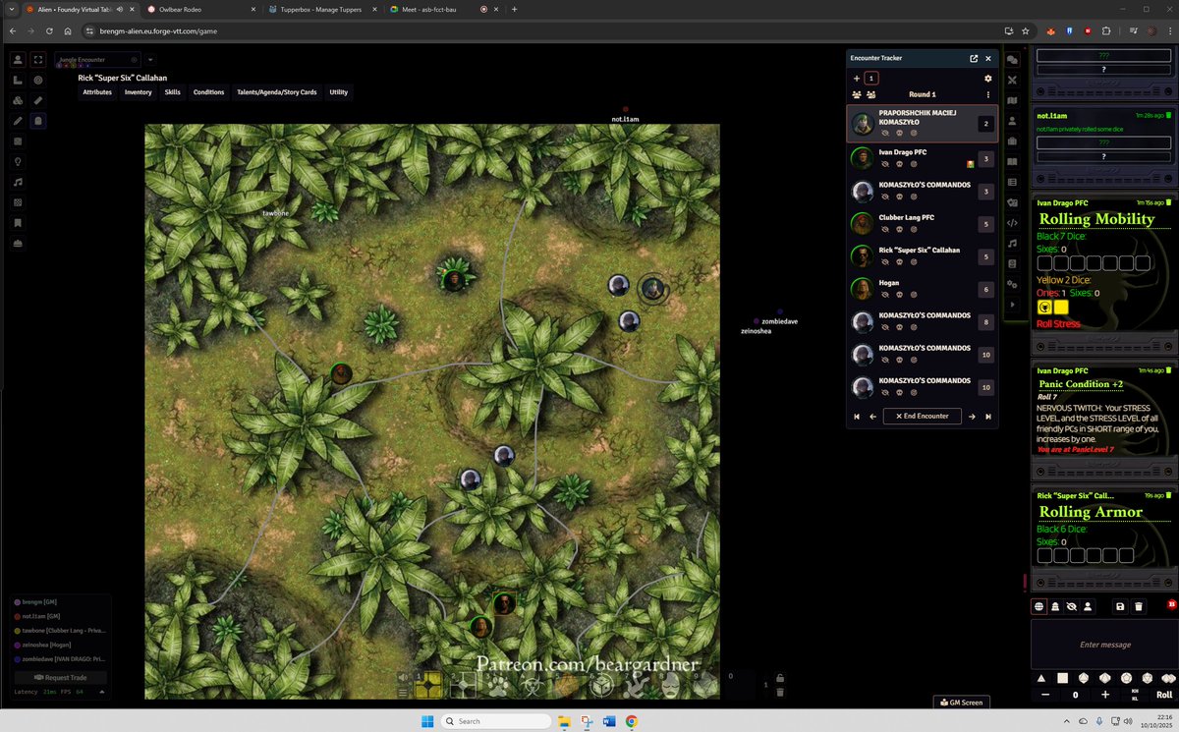1179x732 pixels.
Task: Advance to next turn arrow
Action: 972,417
